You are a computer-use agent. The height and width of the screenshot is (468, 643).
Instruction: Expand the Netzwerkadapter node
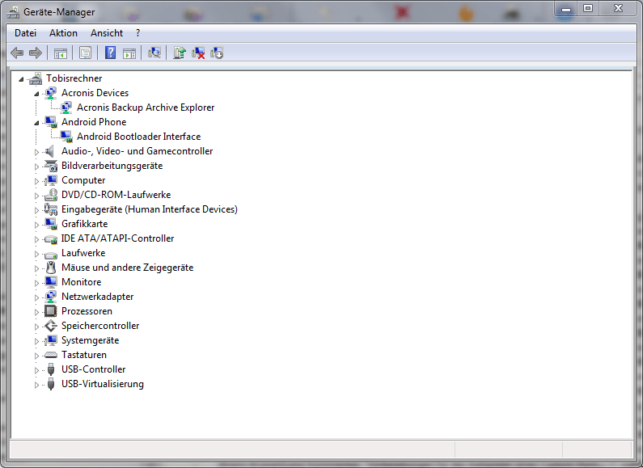[36, 297]
